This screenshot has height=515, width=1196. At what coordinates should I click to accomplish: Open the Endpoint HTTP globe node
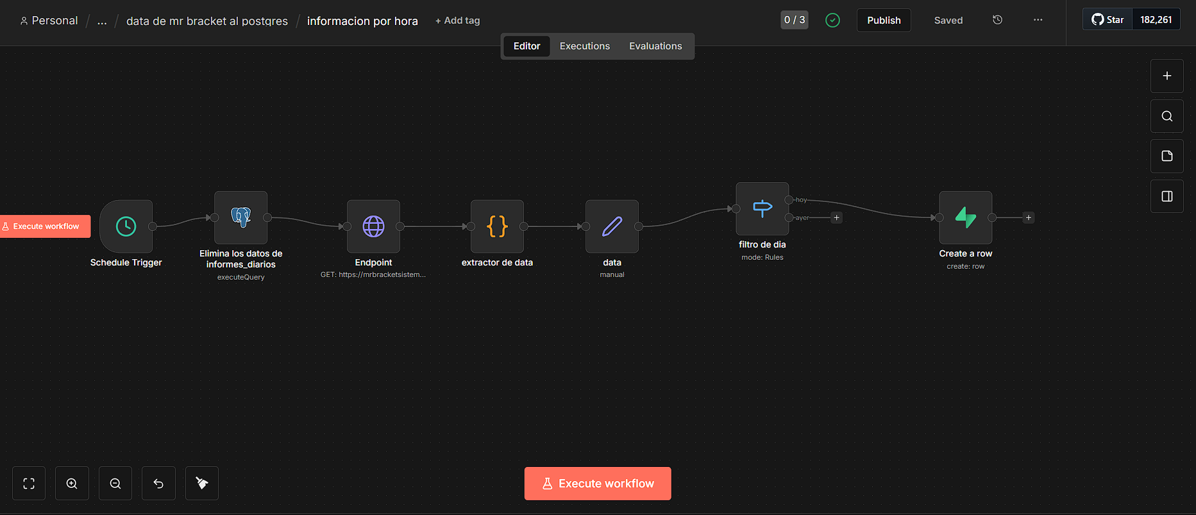point(373,226)
